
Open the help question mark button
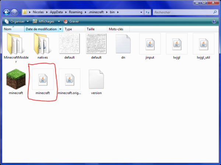point(214,22)
